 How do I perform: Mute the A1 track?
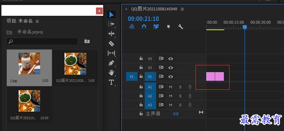(170, 87)
